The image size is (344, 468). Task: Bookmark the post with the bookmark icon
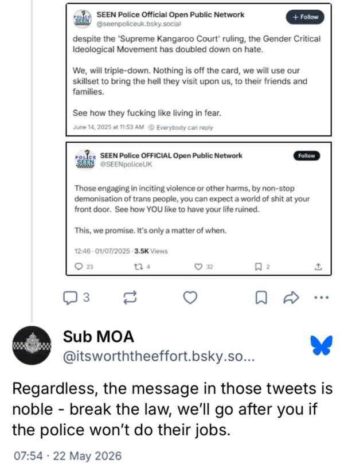pos(261,298)
